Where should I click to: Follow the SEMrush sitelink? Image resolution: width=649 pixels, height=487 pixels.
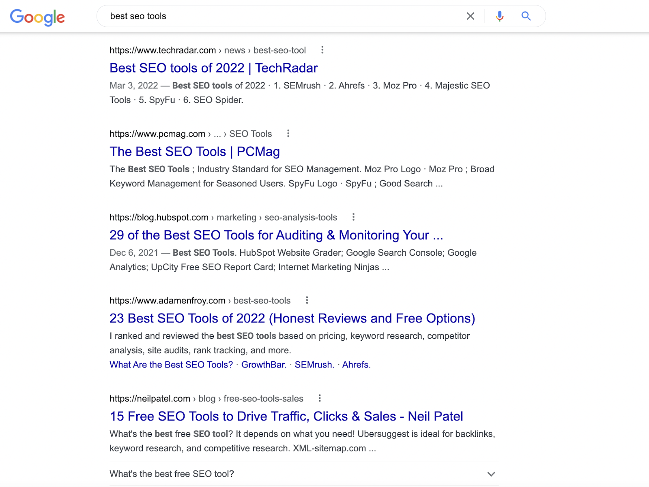(x=314, y=365)
